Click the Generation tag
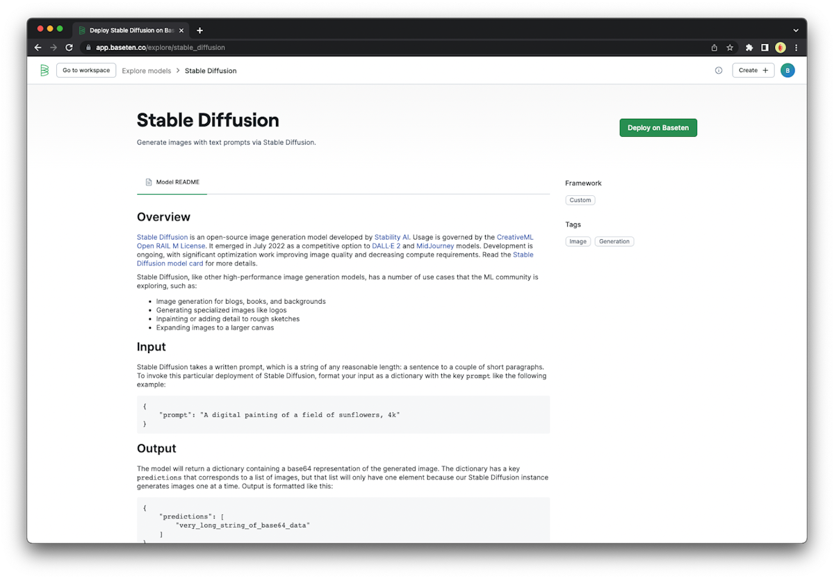834x579 pixels. (x=614, y=242)
